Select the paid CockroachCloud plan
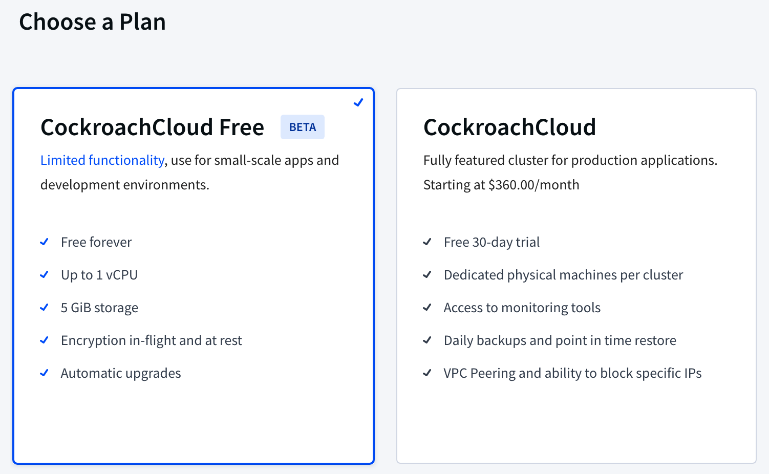Screen dimensions: 769x474 point(576,420)
